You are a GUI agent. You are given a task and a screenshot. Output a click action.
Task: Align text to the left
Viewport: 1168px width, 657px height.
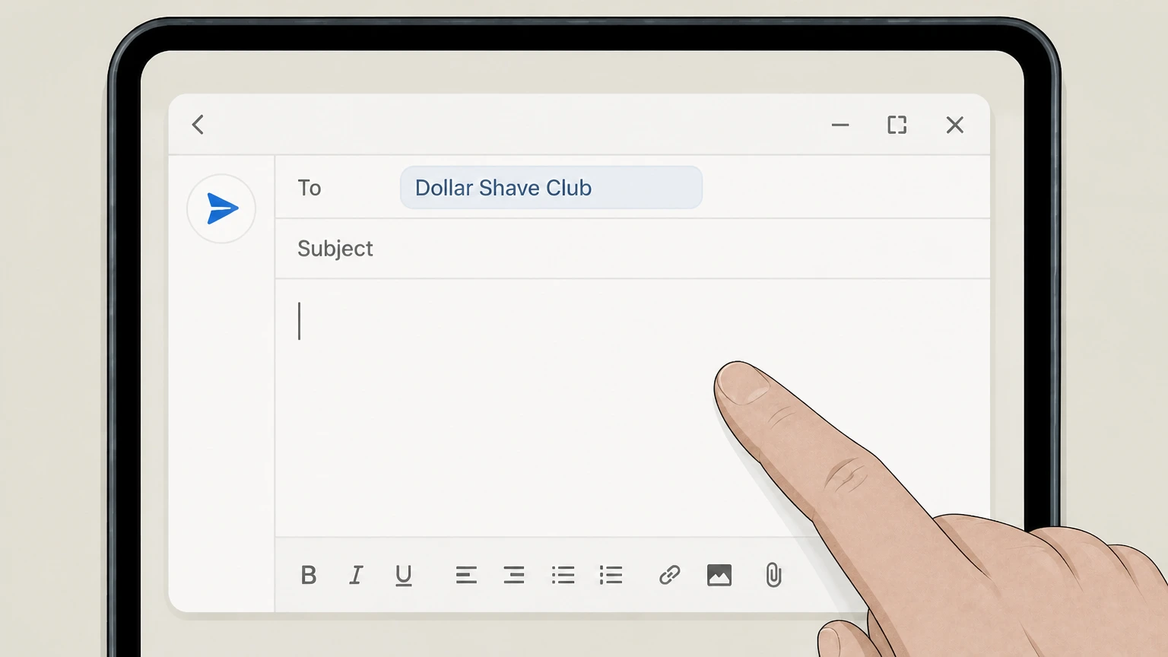click(x=466, y=575)
